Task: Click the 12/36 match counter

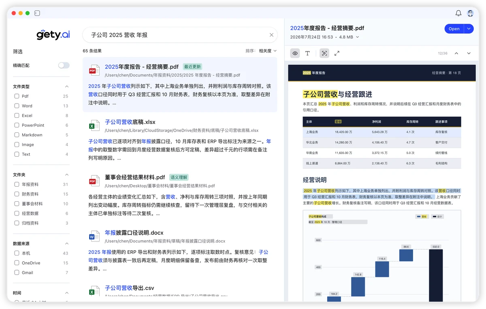Action: point(443,53)
